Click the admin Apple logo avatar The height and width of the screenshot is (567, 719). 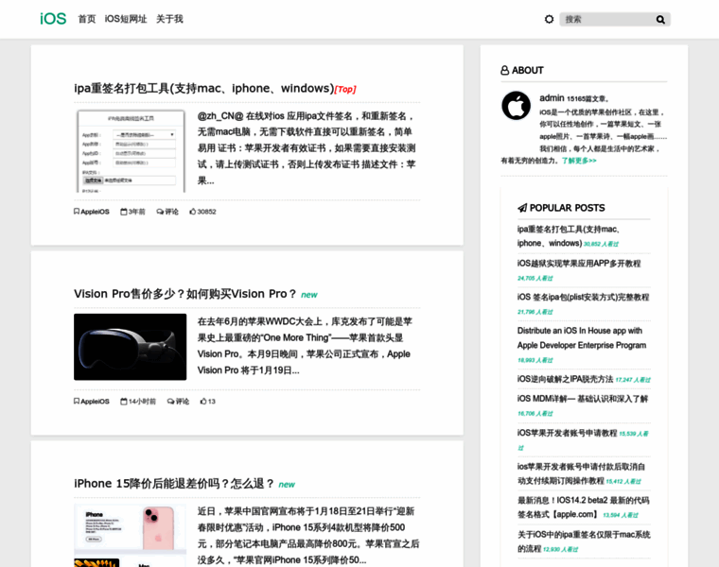[516, 106]
